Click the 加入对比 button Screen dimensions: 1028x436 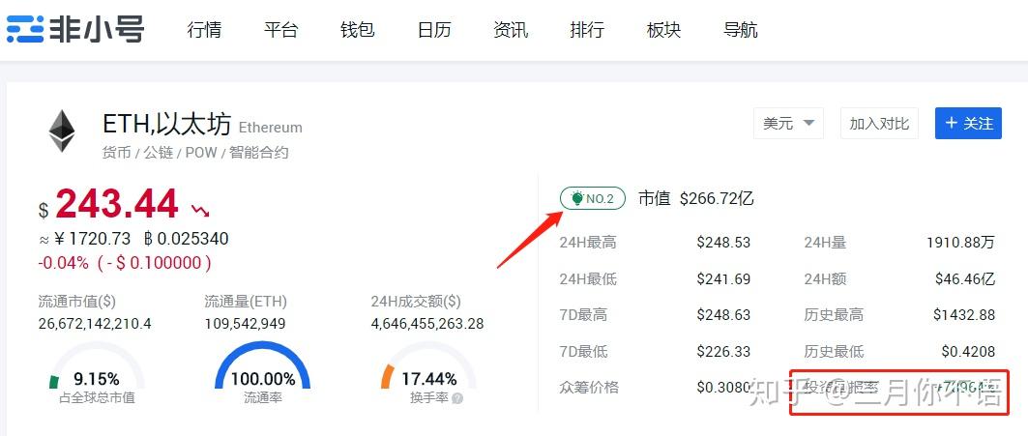click(879, 124)
